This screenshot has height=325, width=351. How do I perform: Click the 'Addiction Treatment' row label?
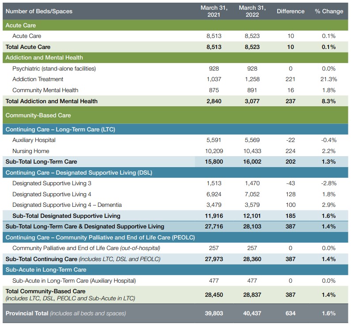point(38,79)
